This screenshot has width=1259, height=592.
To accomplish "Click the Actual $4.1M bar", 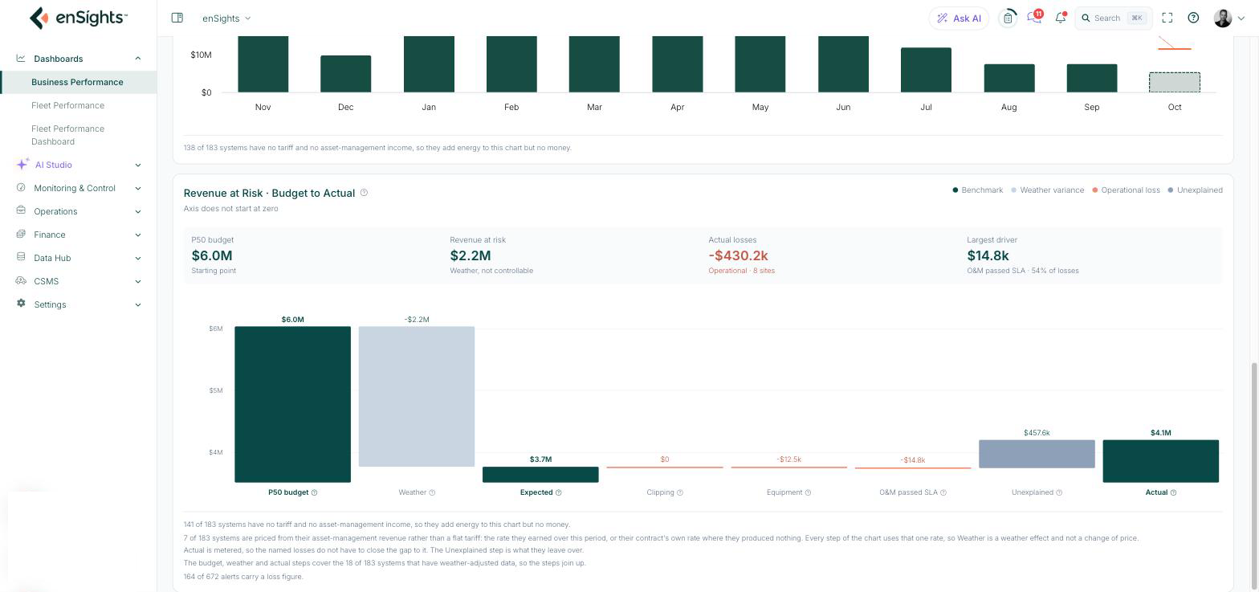I will [x=1161, y=461].
